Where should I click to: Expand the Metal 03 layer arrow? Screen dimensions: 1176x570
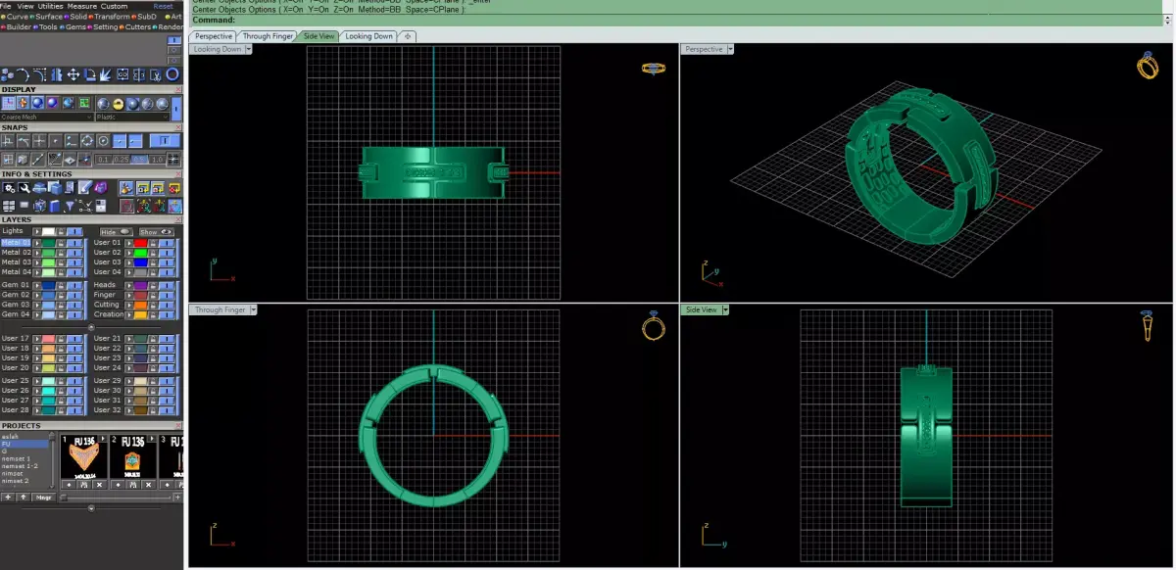click(x=37, y=262)
